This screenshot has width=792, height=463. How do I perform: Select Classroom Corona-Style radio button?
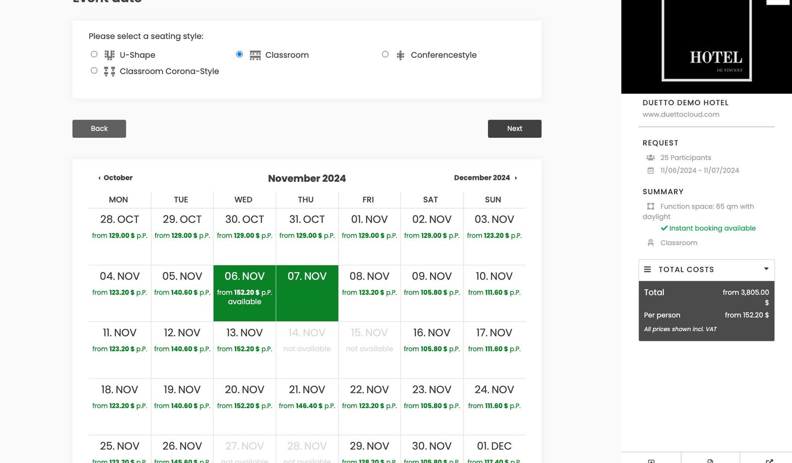click(94, 71)
